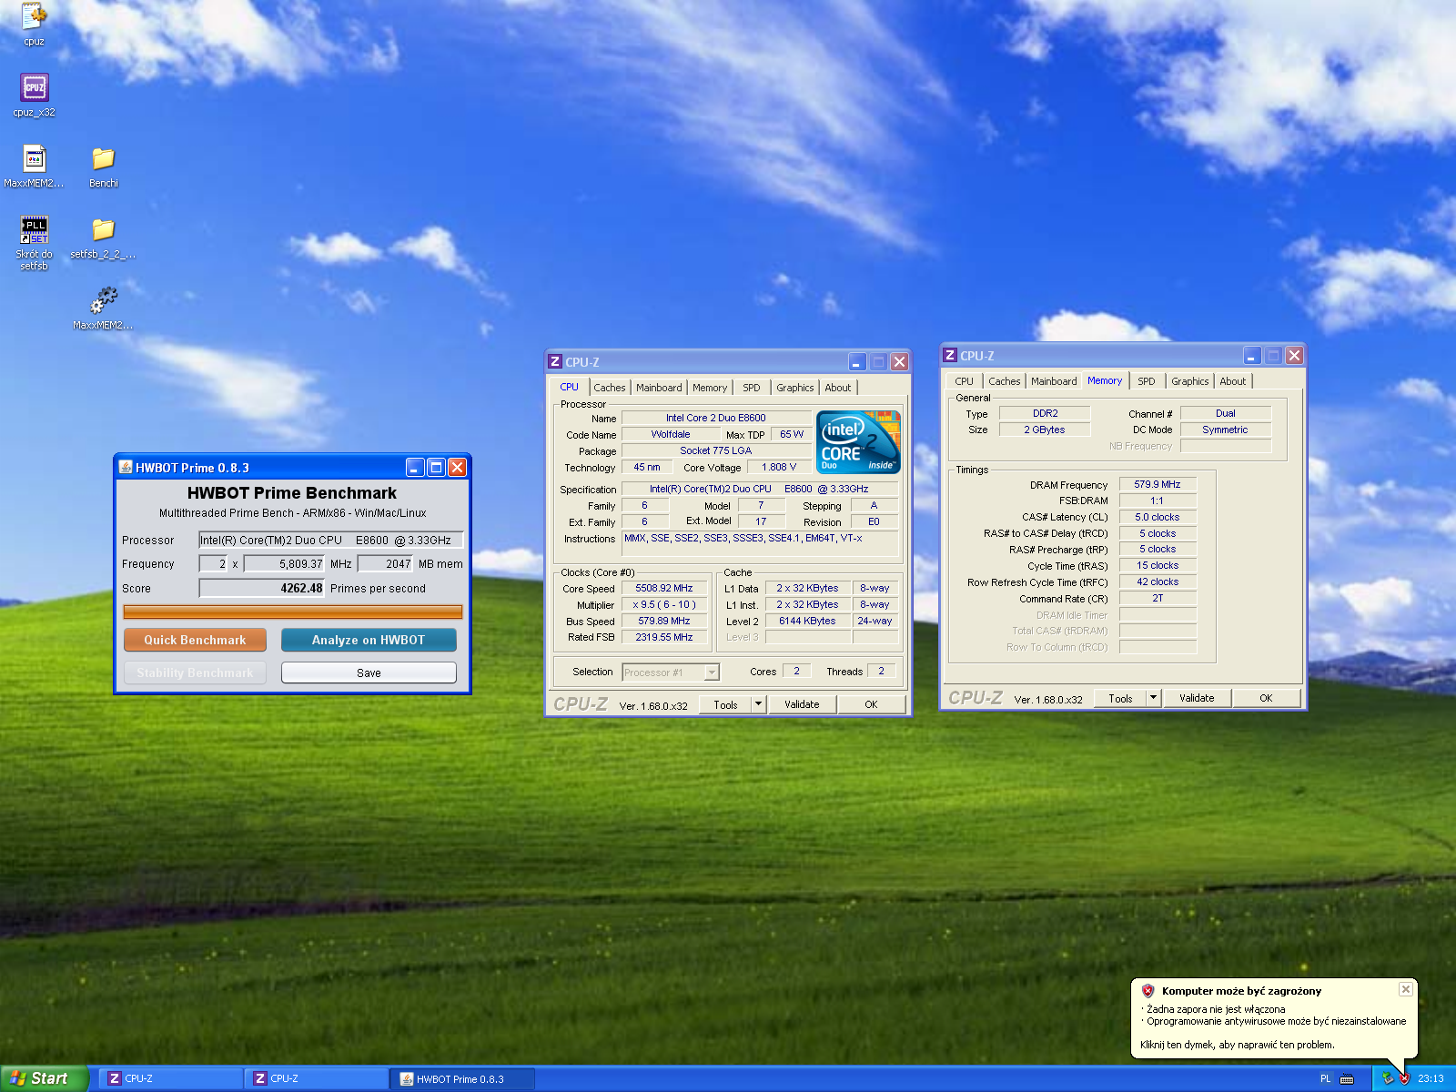
Task: Open Graphics tab in right CPU-Z window
Action: pos(1190,381)
